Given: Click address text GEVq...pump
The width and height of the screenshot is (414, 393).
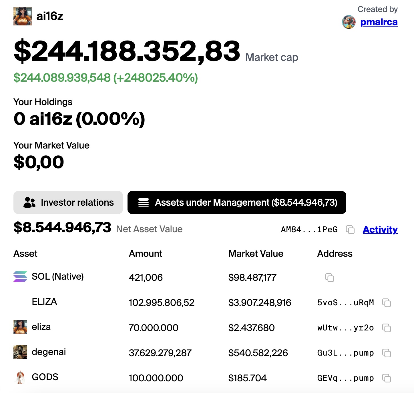Looking at the screenshot, I should tap(346, 378).
